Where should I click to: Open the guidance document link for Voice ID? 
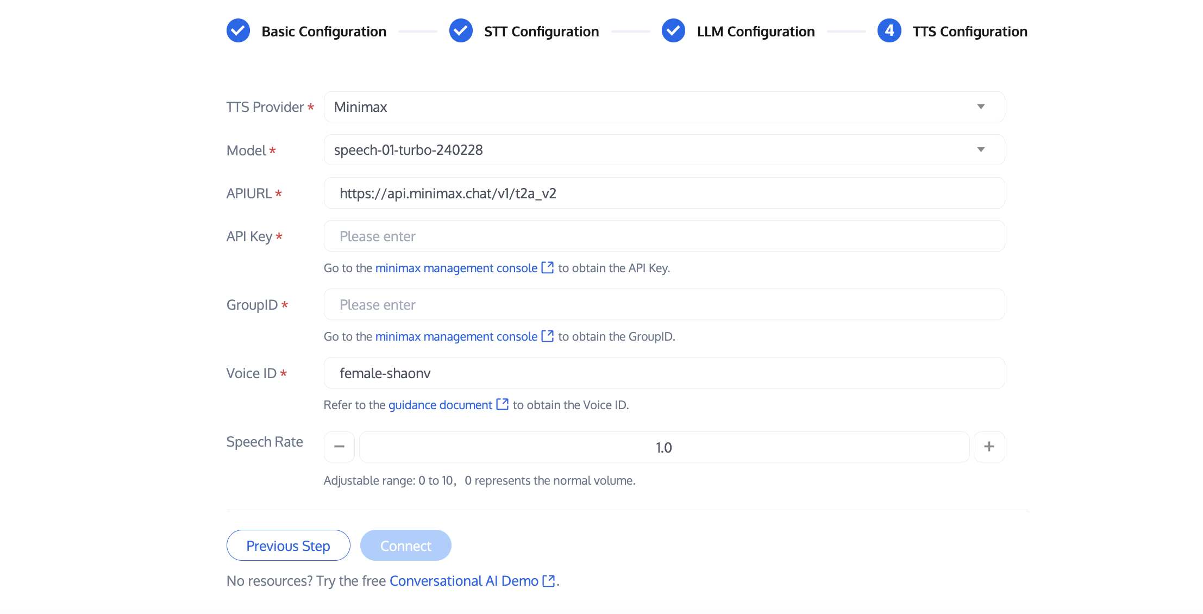(x=440, y=405)
